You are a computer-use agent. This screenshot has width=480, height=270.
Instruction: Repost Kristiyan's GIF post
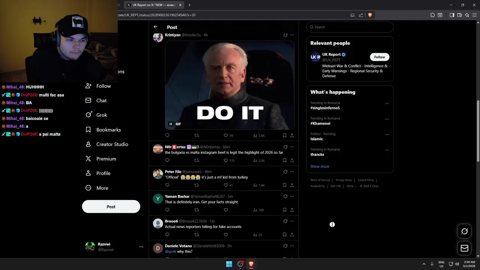click(x=196, y=135)
